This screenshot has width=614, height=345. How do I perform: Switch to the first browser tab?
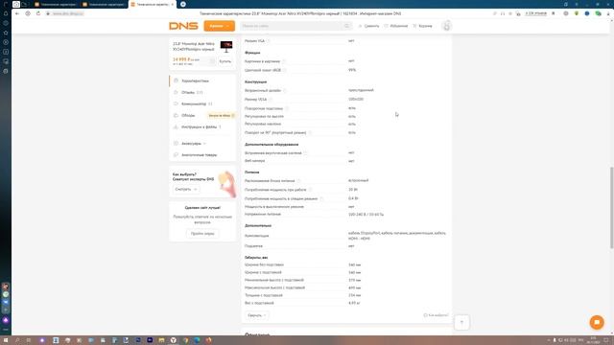(56, 4)
